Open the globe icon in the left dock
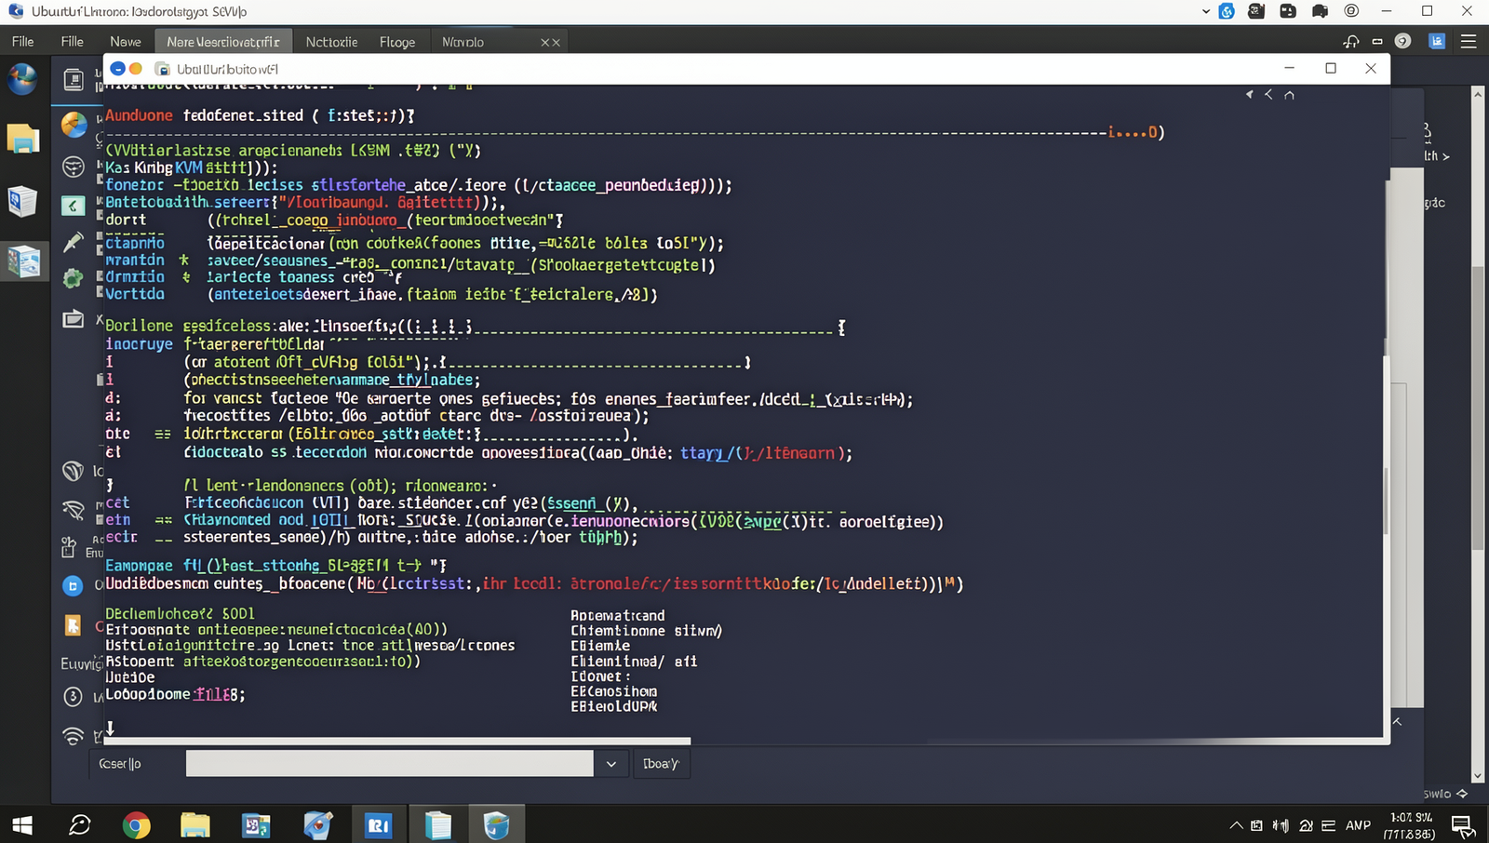1489x843 pixels. click(22, 79)
